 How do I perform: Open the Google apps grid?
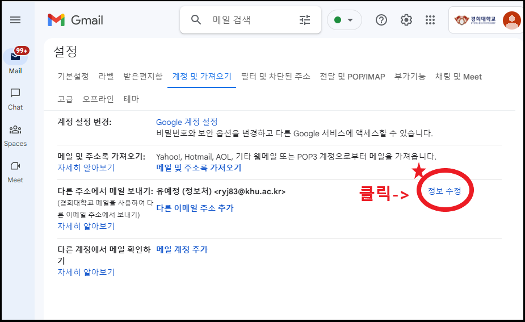pyautogui.click(x=430, y=20)
